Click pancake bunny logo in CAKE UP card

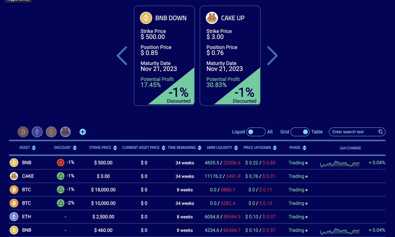coord(212,18)
